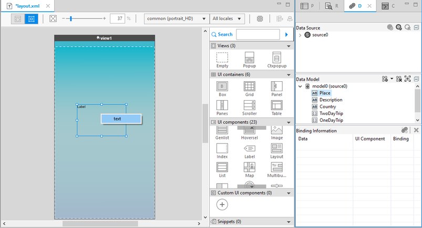Click the text button on canvas
422x228 pixels.
pyautogui.click(x=121, y=118)
